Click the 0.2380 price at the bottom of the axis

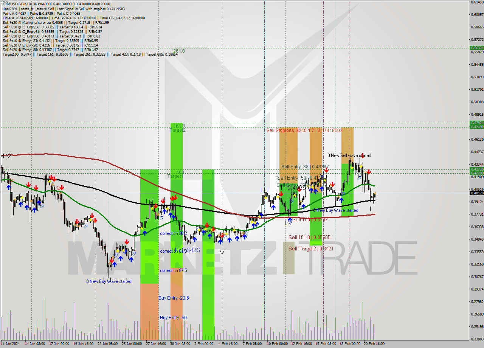pyautogui.click(x=477, y=339)
